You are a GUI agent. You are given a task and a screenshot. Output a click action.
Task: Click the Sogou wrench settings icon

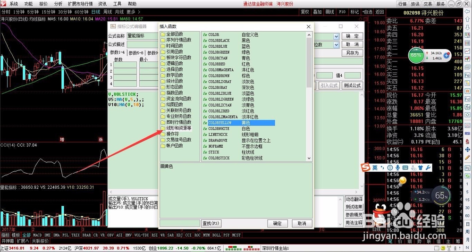click(x=429, y=168)
